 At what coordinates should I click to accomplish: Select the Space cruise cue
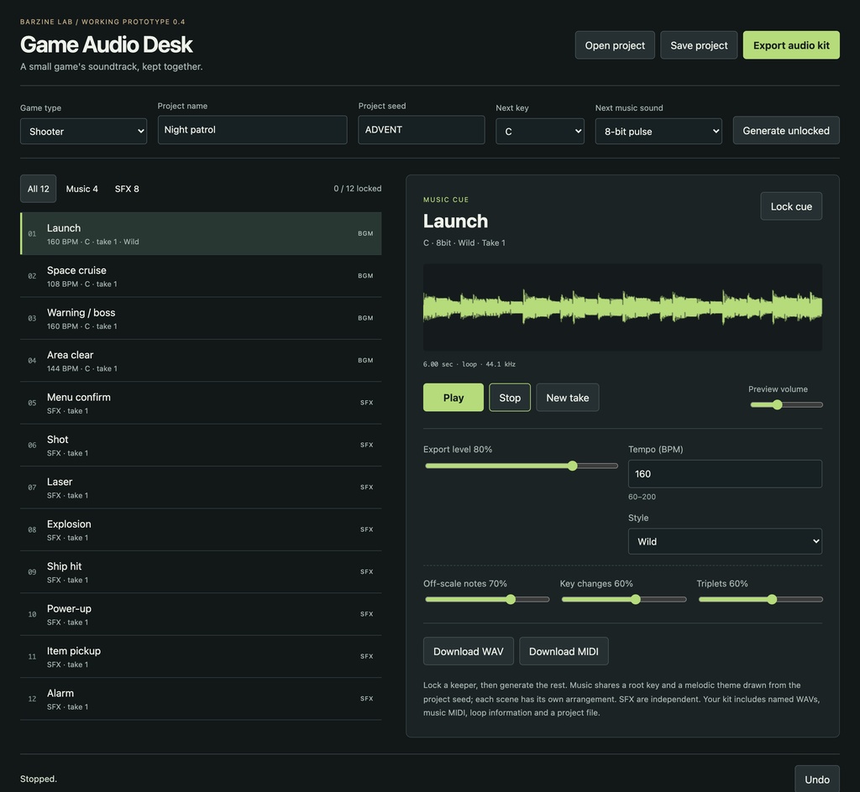[x=201, y=276]
